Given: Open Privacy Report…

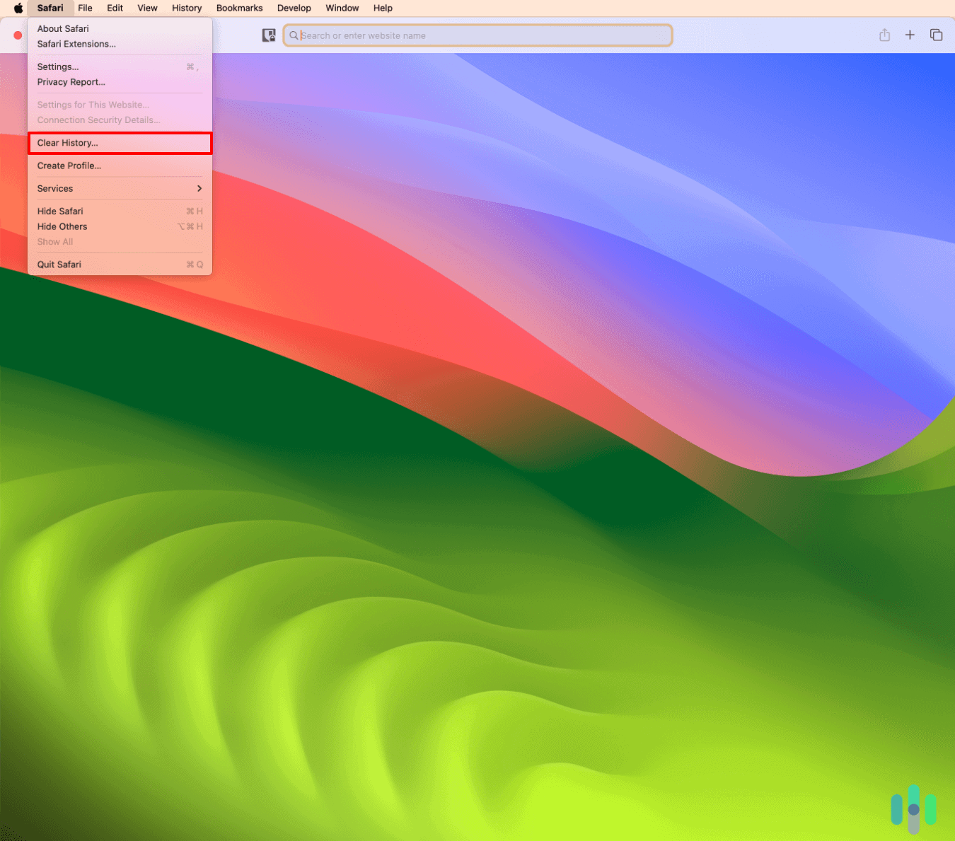Looking at the screenshot, I should [71, 82].
